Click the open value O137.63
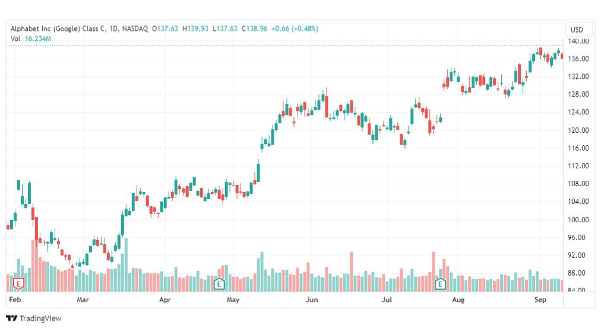Viewport: 601px width, 329px height. (165, 28)
